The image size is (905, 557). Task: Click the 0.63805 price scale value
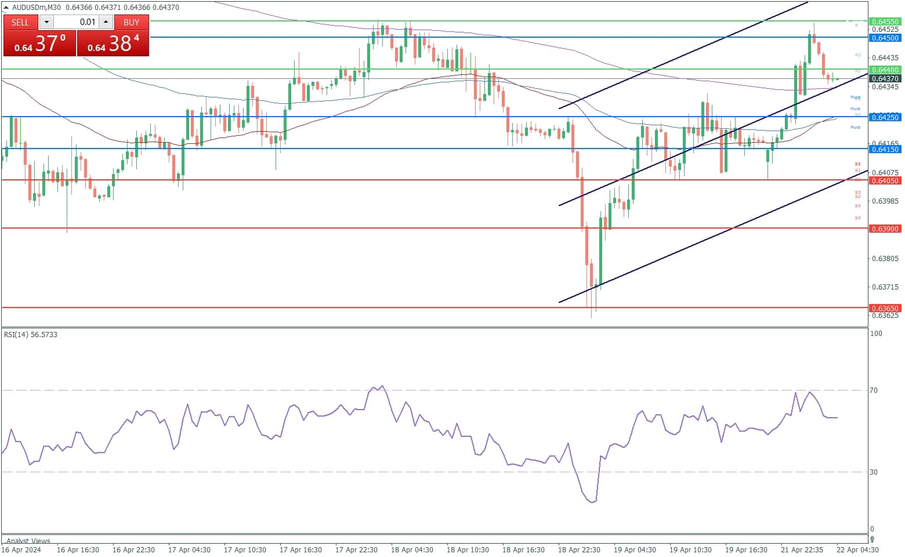point(885,259)
